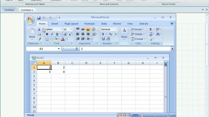Switch to the View tab

coord(130,24)
